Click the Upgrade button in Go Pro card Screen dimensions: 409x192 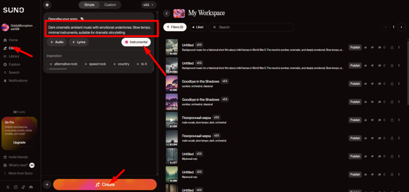[19, 143]
